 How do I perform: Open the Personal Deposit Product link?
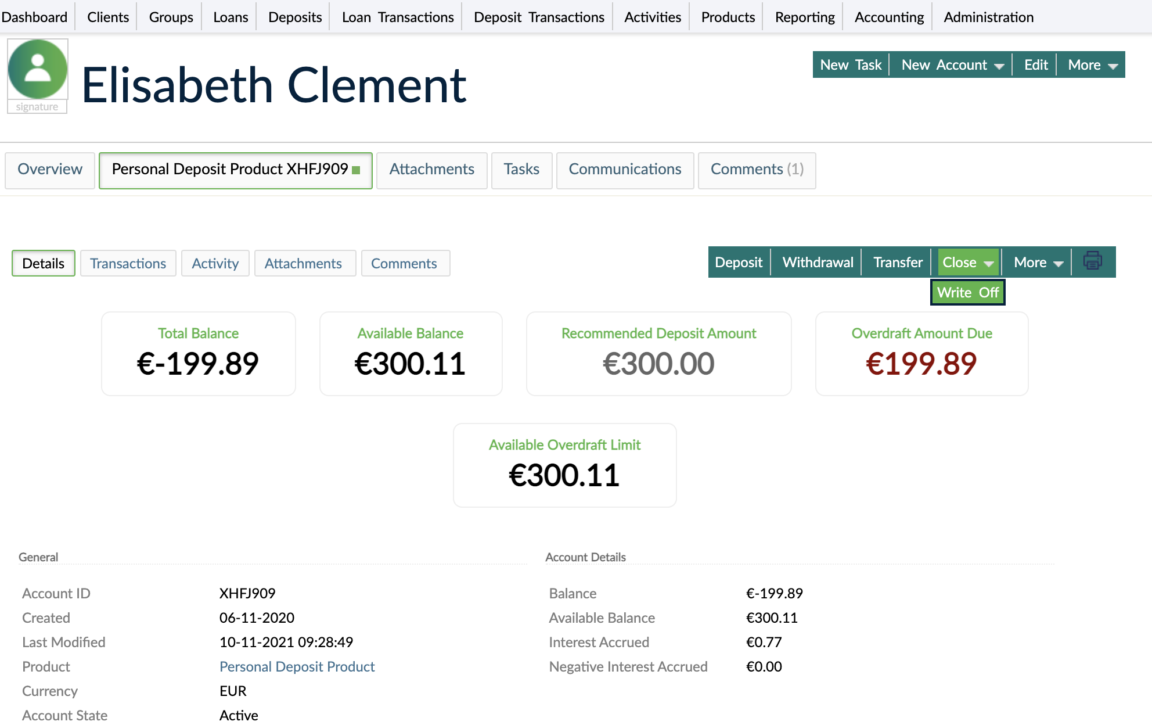click(297, 666)
